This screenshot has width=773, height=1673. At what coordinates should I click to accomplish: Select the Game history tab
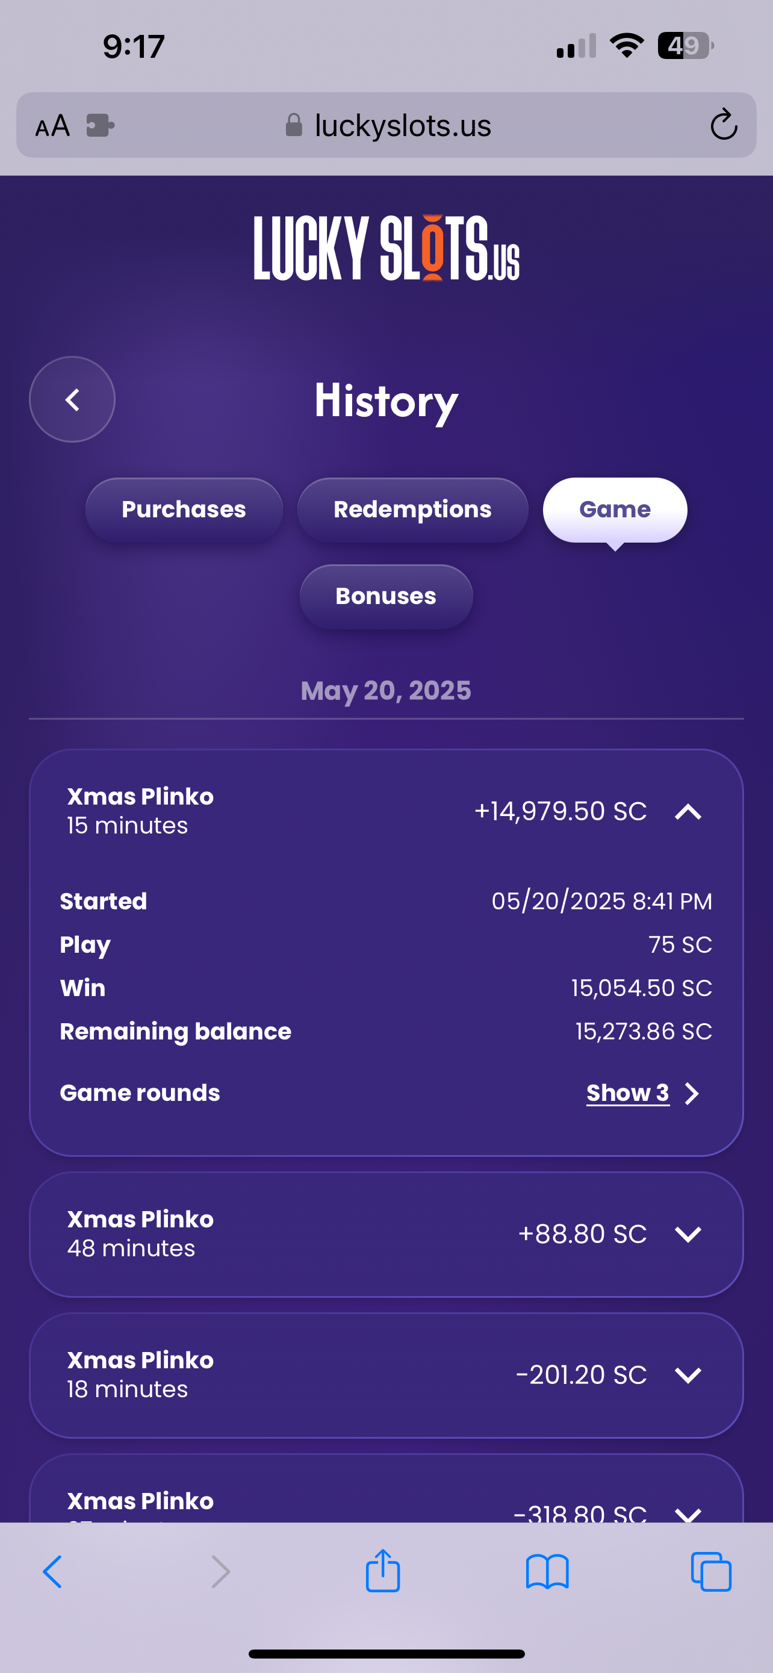coord(615,510)
